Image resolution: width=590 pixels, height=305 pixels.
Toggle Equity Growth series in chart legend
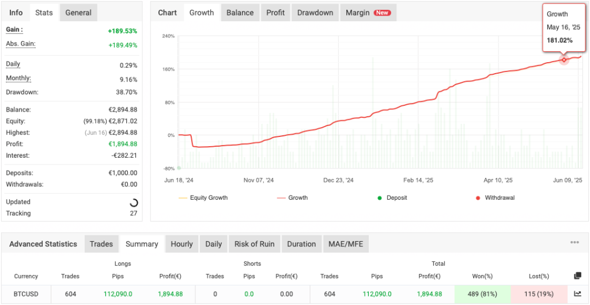pyautogui.click(x=203, y=197)
